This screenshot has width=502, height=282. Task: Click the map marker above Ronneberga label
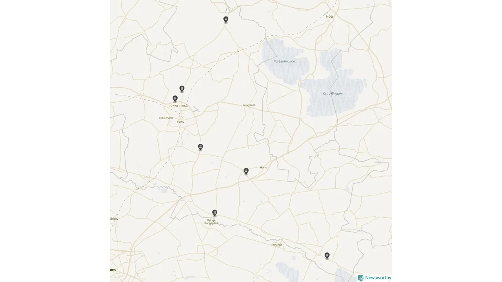pyautogui.click(x=175, y=98)
